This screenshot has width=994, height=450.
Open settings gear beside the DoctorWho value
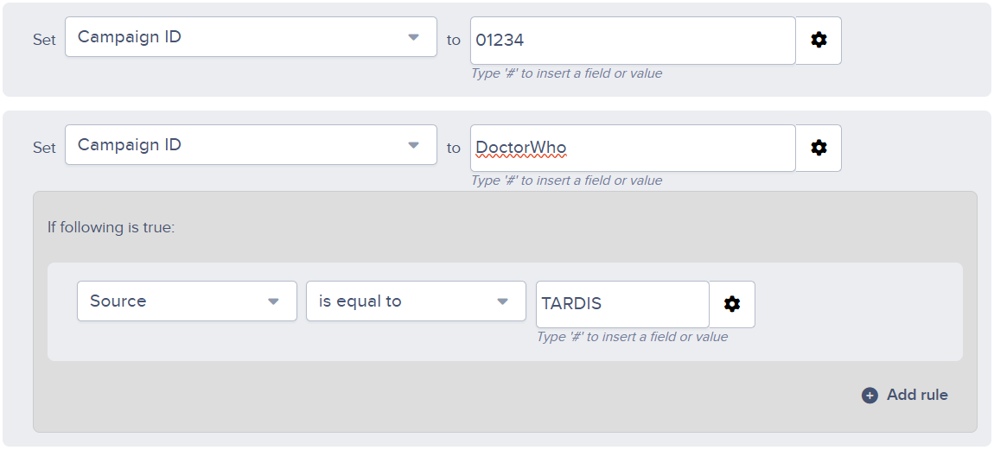pos(819,148)
